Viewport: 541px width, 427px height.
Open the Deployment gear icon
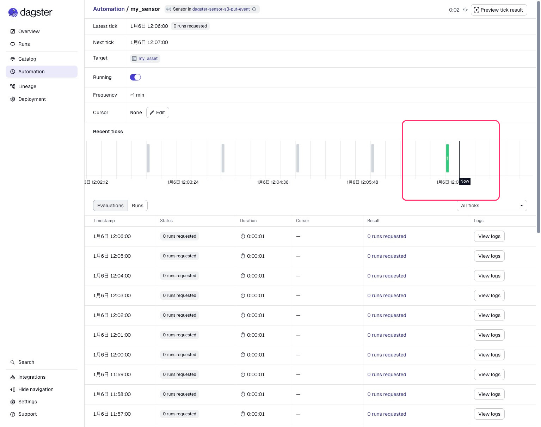click(x=13, y=99)
